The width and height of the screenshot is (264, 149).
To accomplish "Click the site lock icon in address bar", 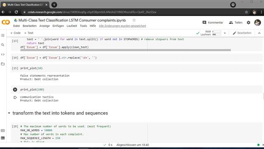I will 24,12.
